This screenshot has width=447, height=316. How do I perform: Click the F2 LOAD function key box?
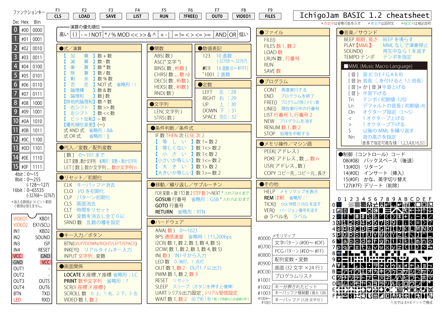tap(84, 16)
